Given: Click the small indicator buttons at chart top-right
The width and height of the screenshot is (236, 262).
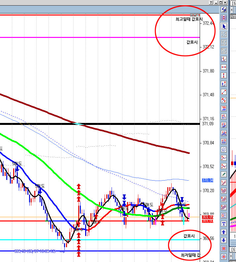Looking at the screenshot, I should (195, 15).
